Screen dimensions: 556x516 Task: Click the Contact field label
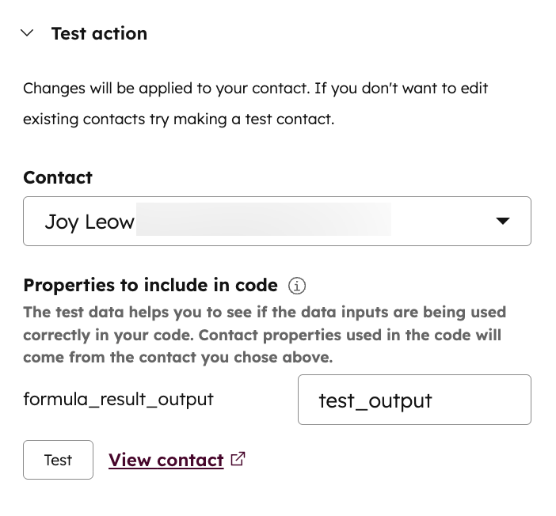coord(58,177)
